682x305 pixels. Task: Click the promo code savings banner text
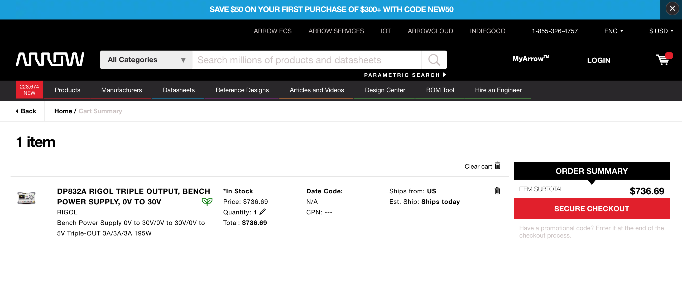(x=332, y=9)
